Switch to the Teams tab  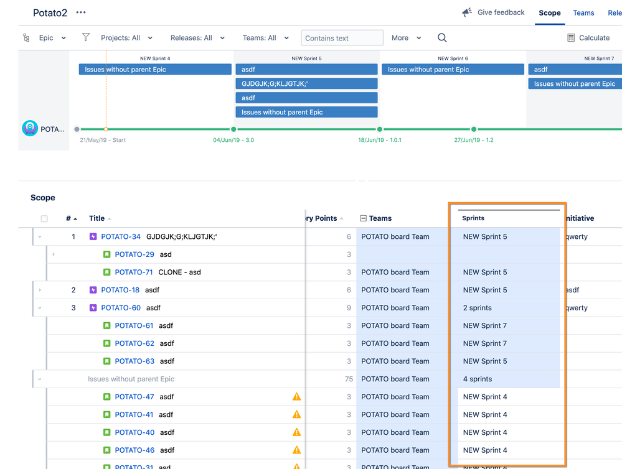point(583,12)
